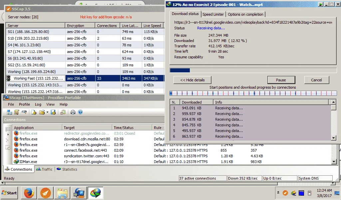
Task: Click the Proxifier Portable title bar icon
Action: pyautogui.click(x=6, y=98)
